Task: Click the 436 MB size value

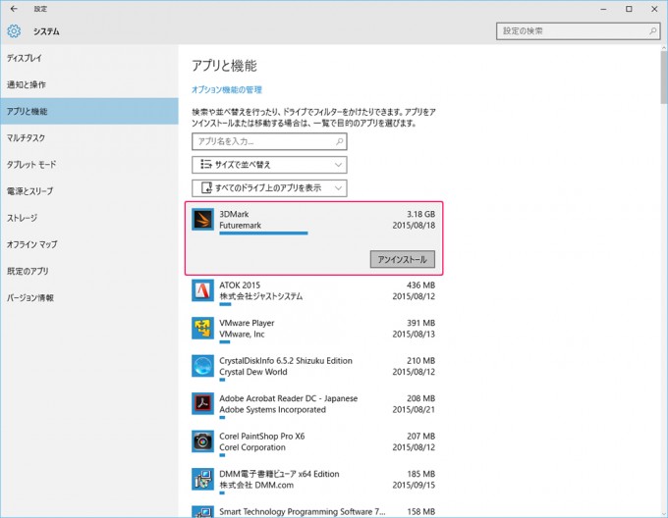Action: tap(420, 285)
